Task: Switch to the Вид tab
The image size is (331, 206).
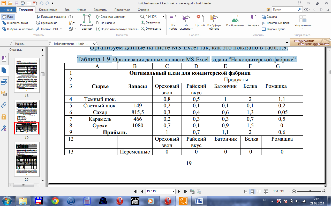Action: click(x=67, y=10)
